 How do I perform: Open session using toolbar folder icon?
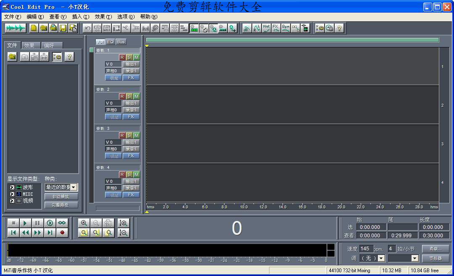coord(43,28)
